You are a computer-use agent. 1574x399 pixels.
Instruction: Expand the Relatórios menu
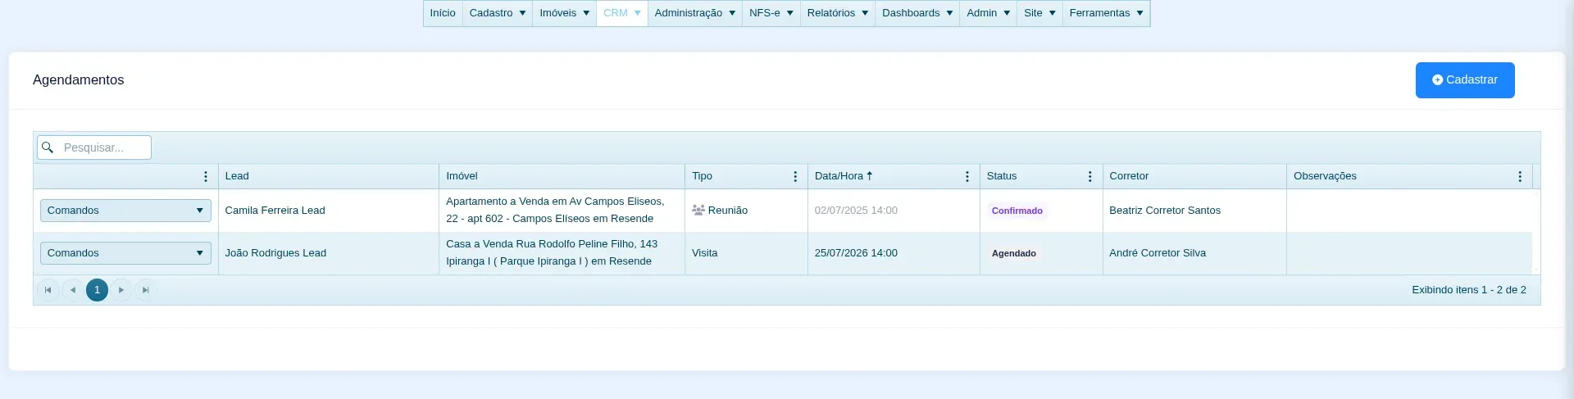point(838,13)
